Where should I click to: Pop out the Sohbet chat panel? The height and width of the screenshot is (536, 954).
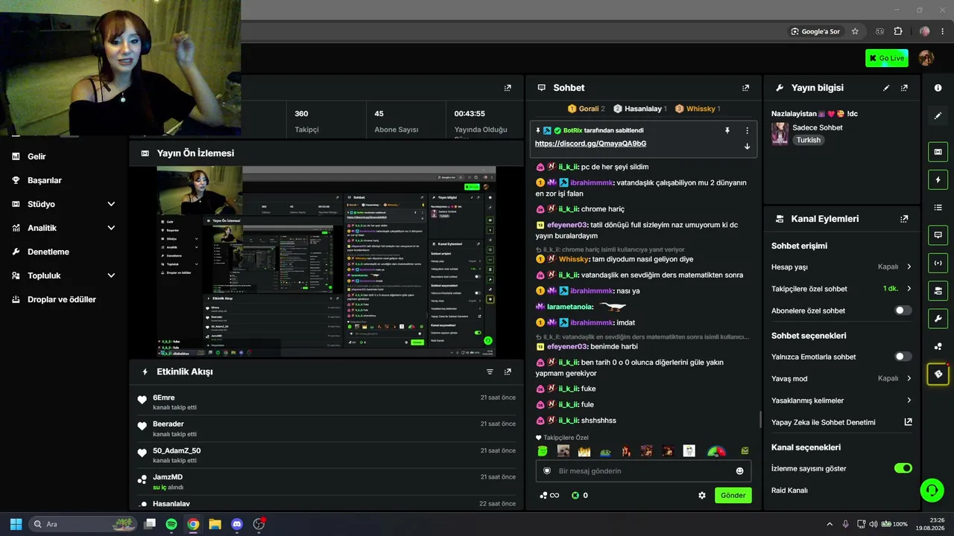[745, 88]
